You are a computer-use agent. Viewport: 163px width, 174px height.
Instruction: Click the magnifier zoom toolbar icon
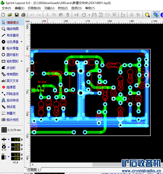pos(147,15)
